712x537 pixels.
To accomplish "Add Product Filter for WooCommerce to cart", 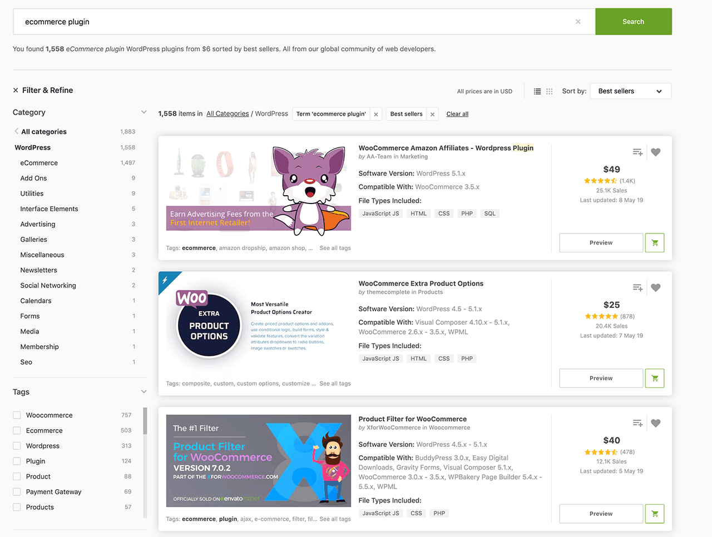I will (655, 514).
